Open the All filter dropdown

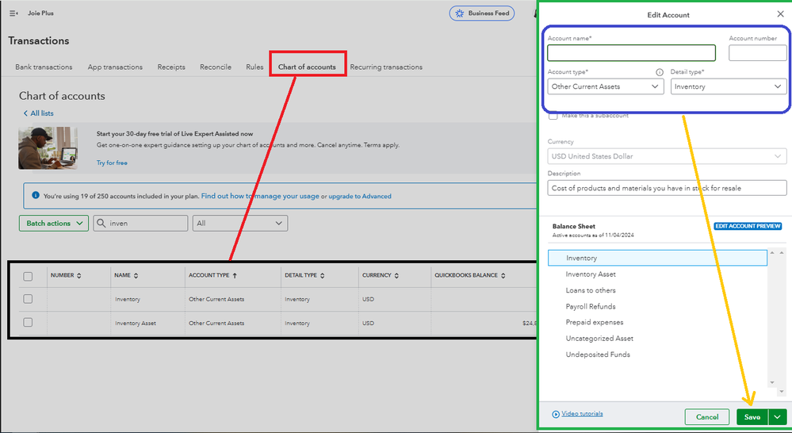[240, 224]
